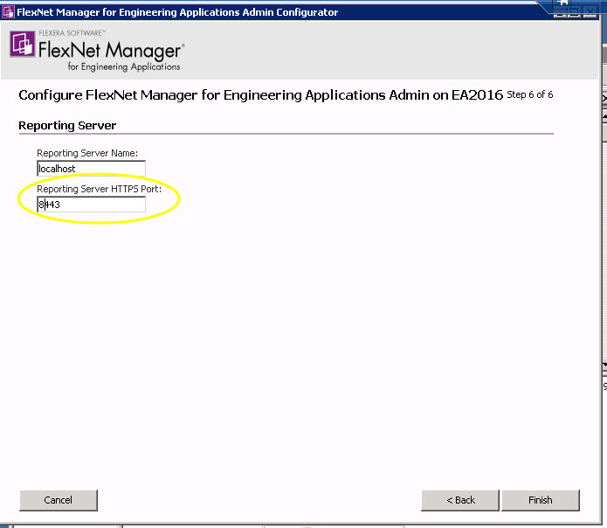Focus the Reporting Server Name field
This screenshot has width=607, height=528.
click(92, 169)
